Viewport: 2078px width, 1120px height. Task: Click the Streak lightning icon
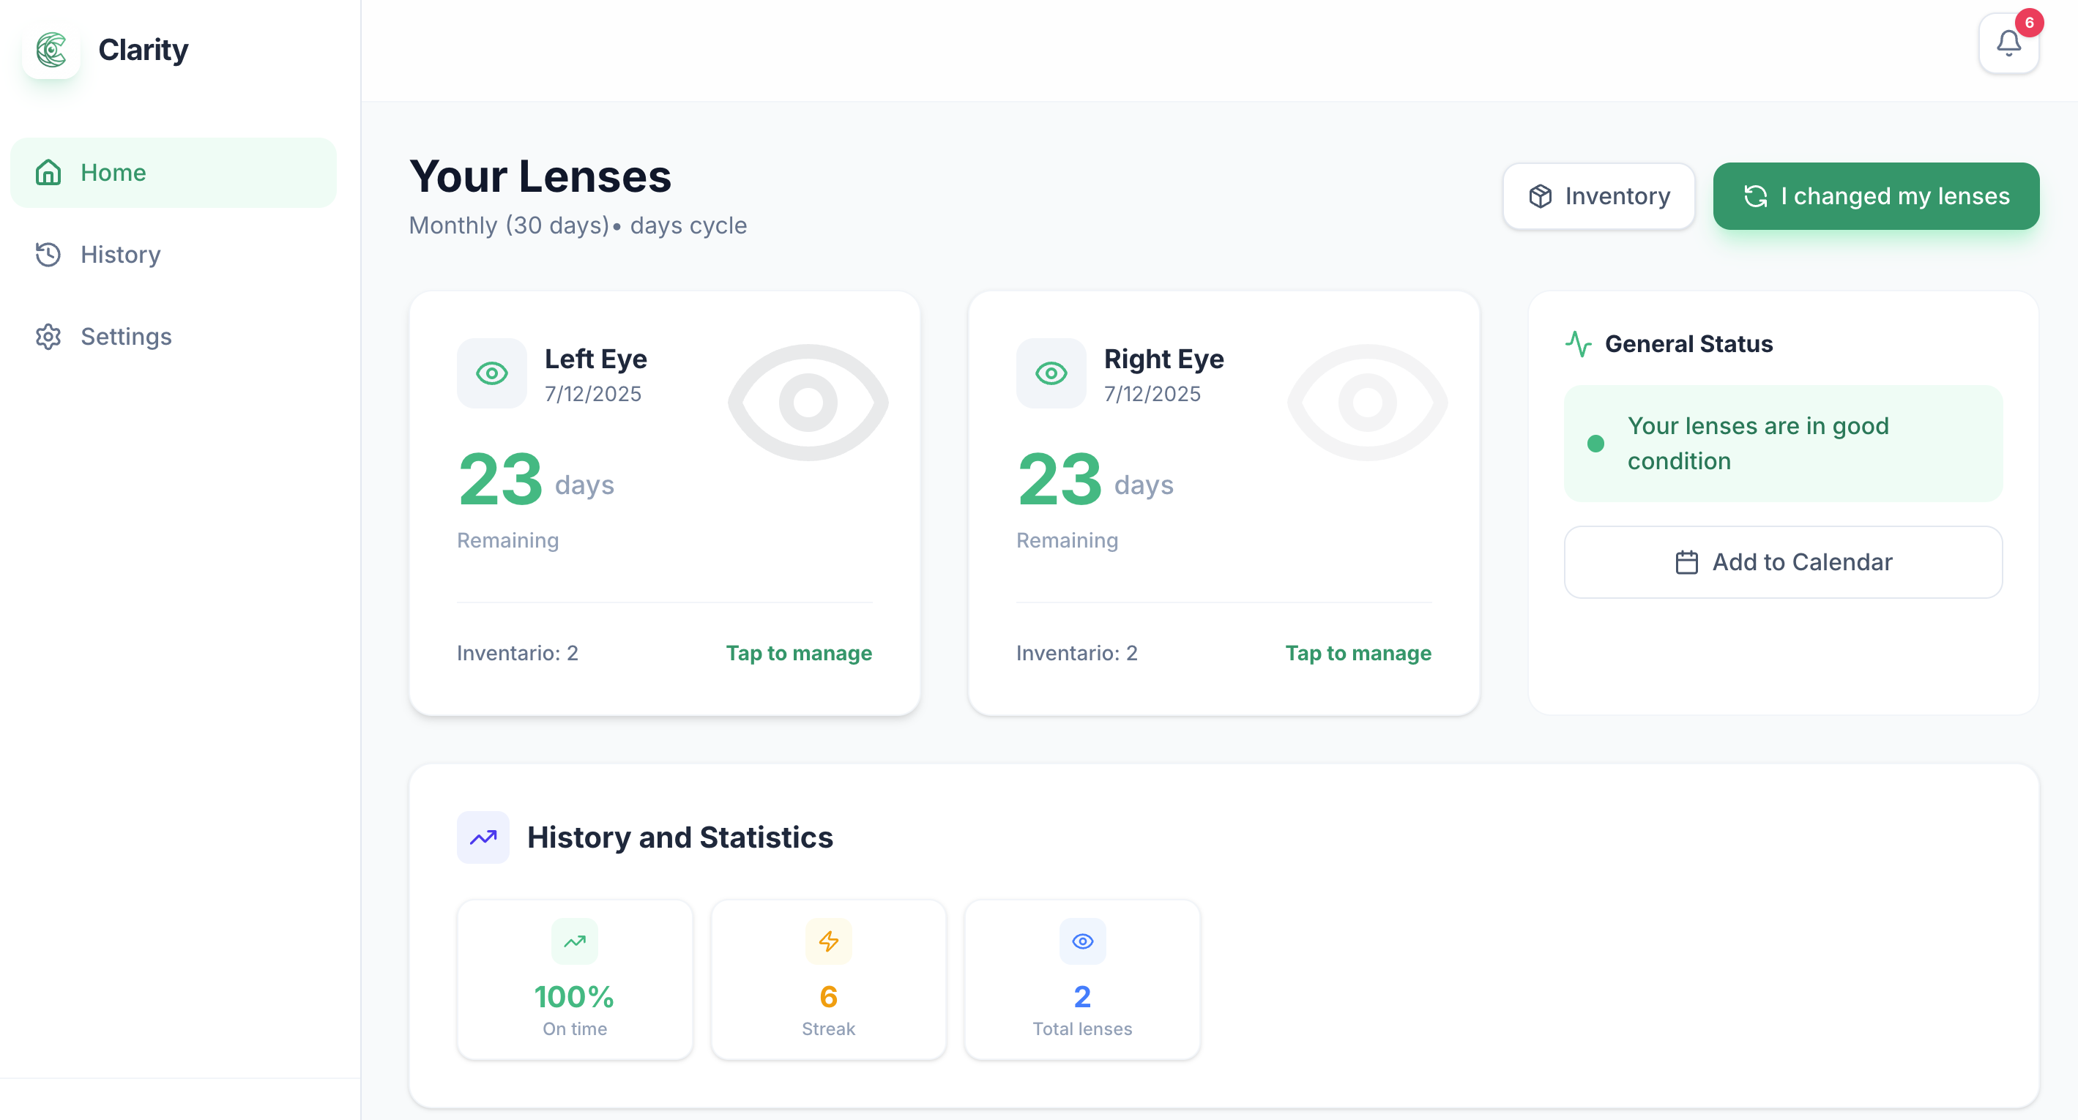coord(827,941)
